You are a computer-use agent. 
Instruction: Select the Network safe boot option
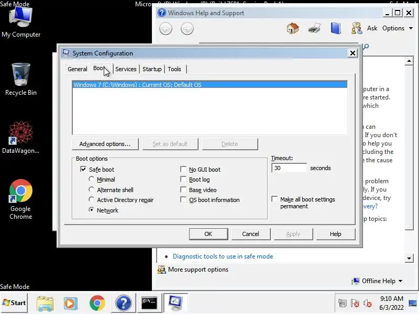pyautogui.click(x=91, y=210)
